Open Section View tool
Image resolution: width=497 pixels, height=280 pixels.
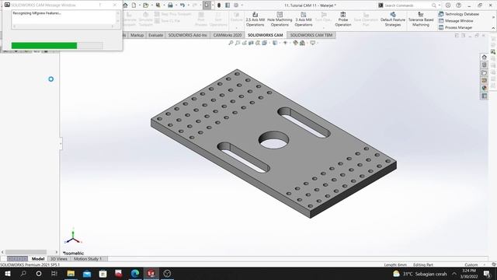[x=251, y=43]
